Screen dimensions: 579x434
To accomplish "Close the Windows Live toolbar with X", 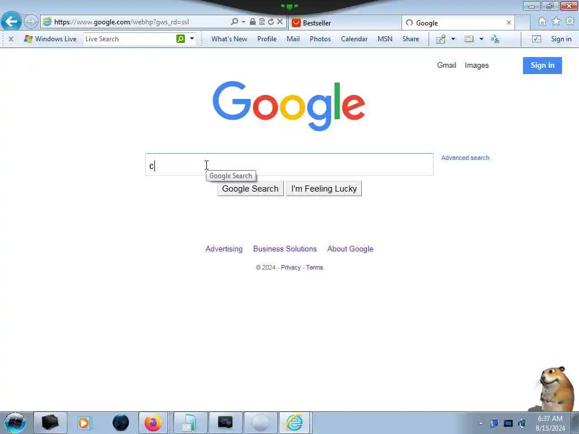I will coord(11,39).
